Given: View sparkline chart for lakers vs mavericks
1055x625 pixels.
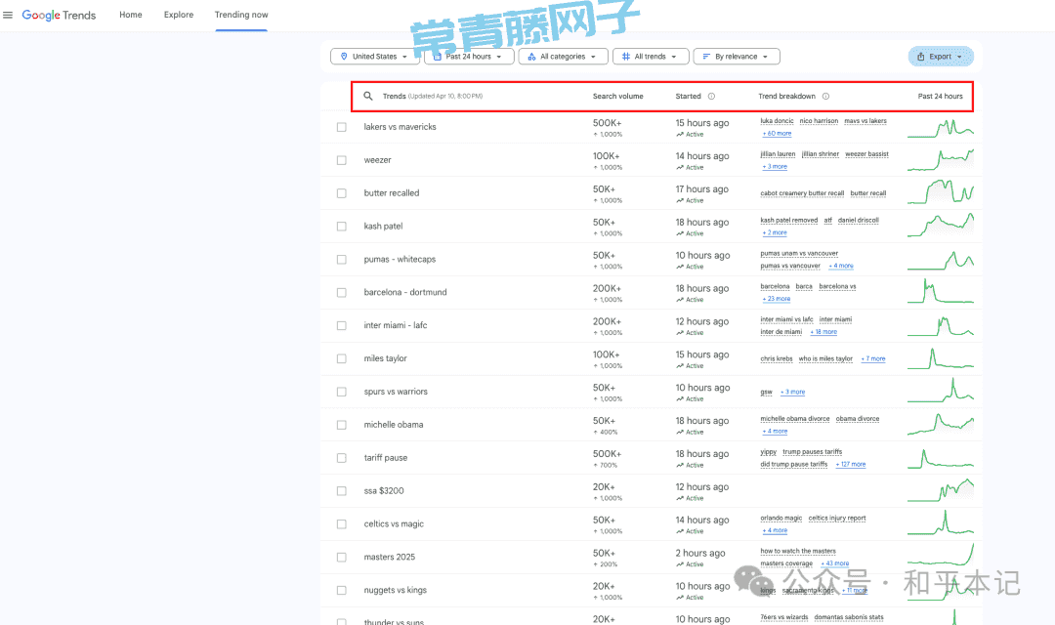Looking at the screenshot, I should coord(940,127).
